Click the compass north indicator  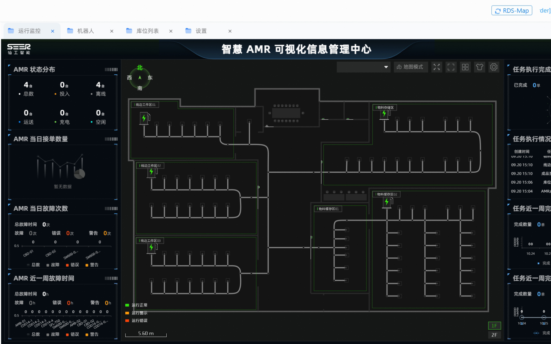tap(139, 68)
